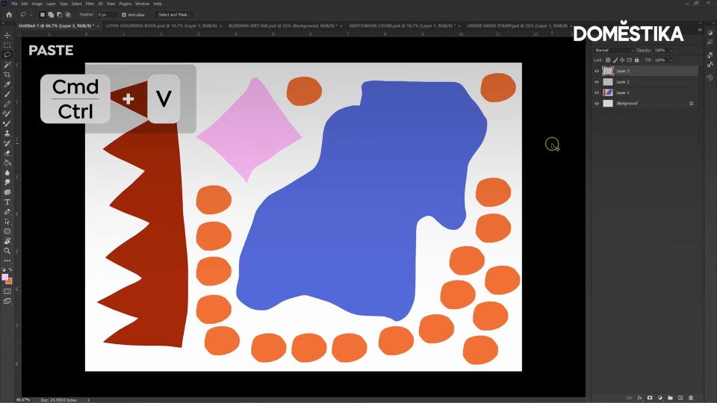Click the foreground color swatch

[5, 277]
